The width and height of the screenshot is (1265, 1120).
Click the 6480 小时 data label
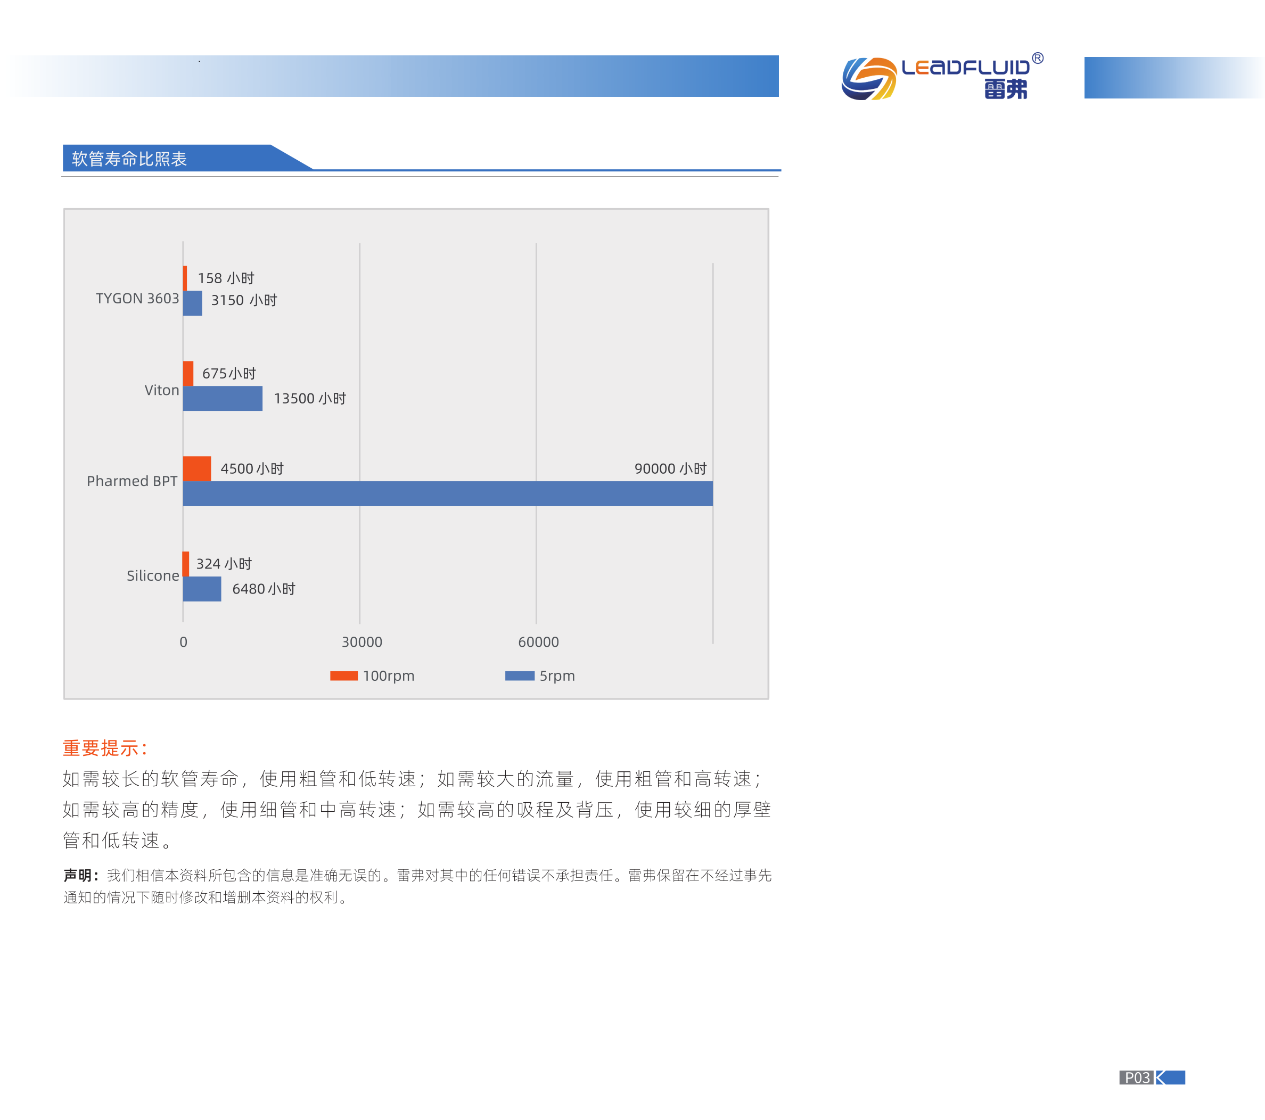(264, 588)
